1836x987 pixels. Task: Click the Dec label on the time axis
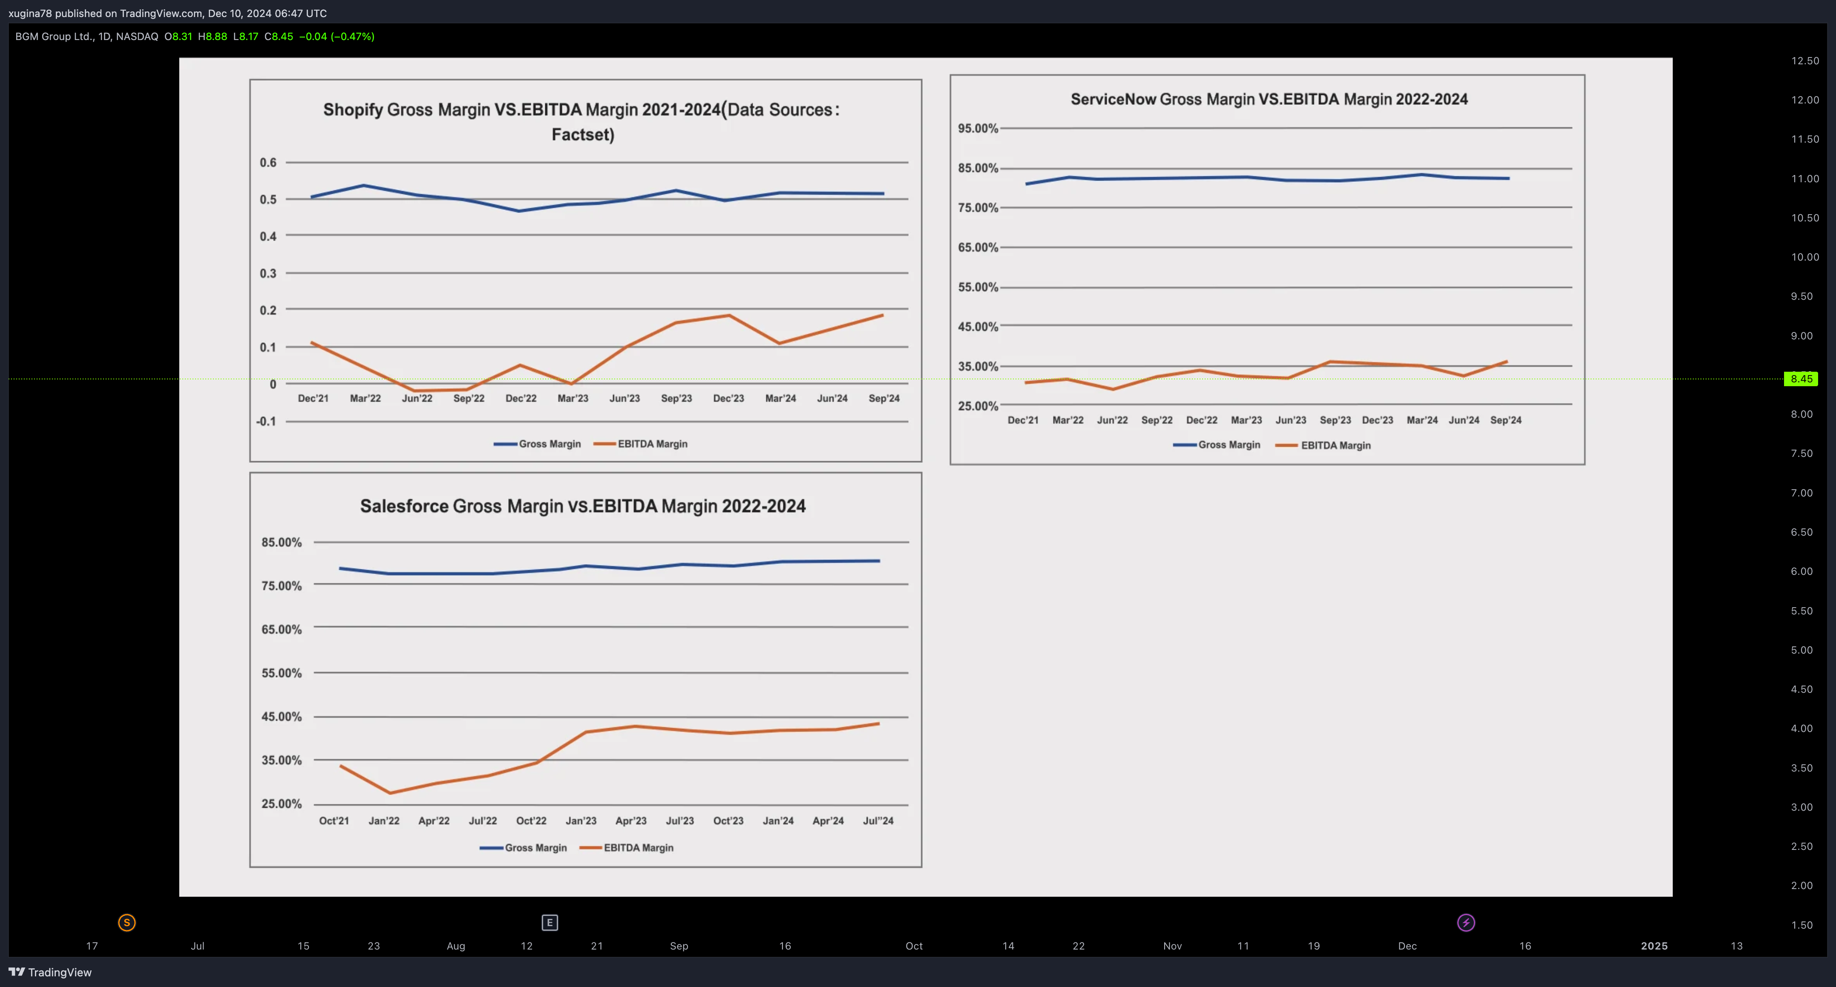pyautogui.click(x=1407, y=947)
